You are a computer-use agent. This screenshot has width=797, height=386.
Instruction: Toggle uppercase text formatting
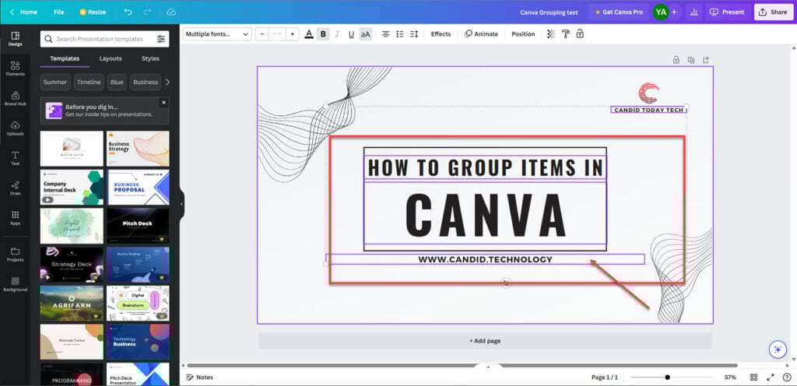pyautogui.click(x=365, y=34)
